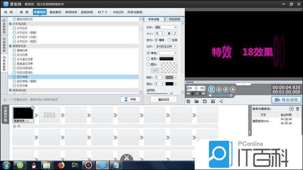Click the fast-forward double-arrow button
303x170 pixels.
tap(203, 93)
